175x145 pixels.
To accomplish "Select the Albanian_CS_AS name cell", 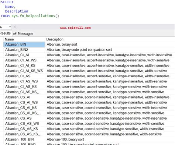I will coord(24,118).
